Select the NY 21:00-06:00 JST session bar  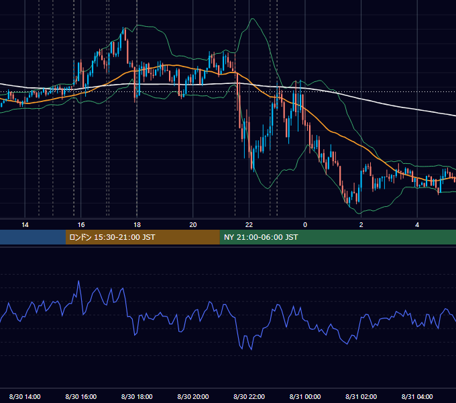[x=337, y=237]
